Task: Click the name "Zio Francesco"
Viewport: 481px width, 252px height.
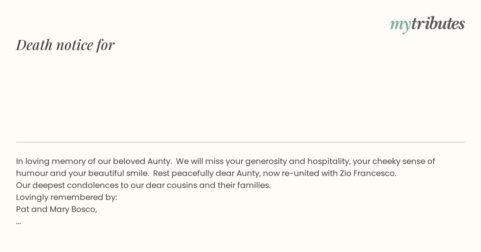Action: click(368, 173)
